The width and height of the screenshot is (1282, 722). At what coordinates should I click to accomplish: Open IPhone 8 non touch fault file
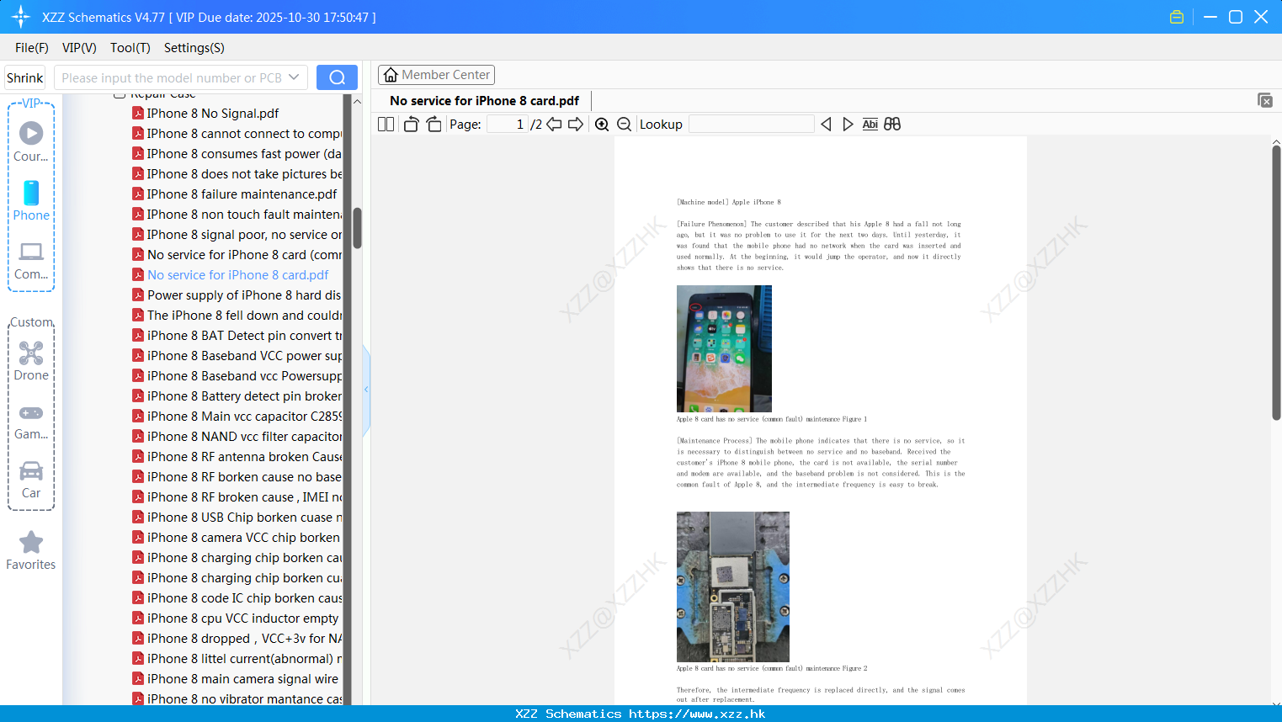[244, 214]
